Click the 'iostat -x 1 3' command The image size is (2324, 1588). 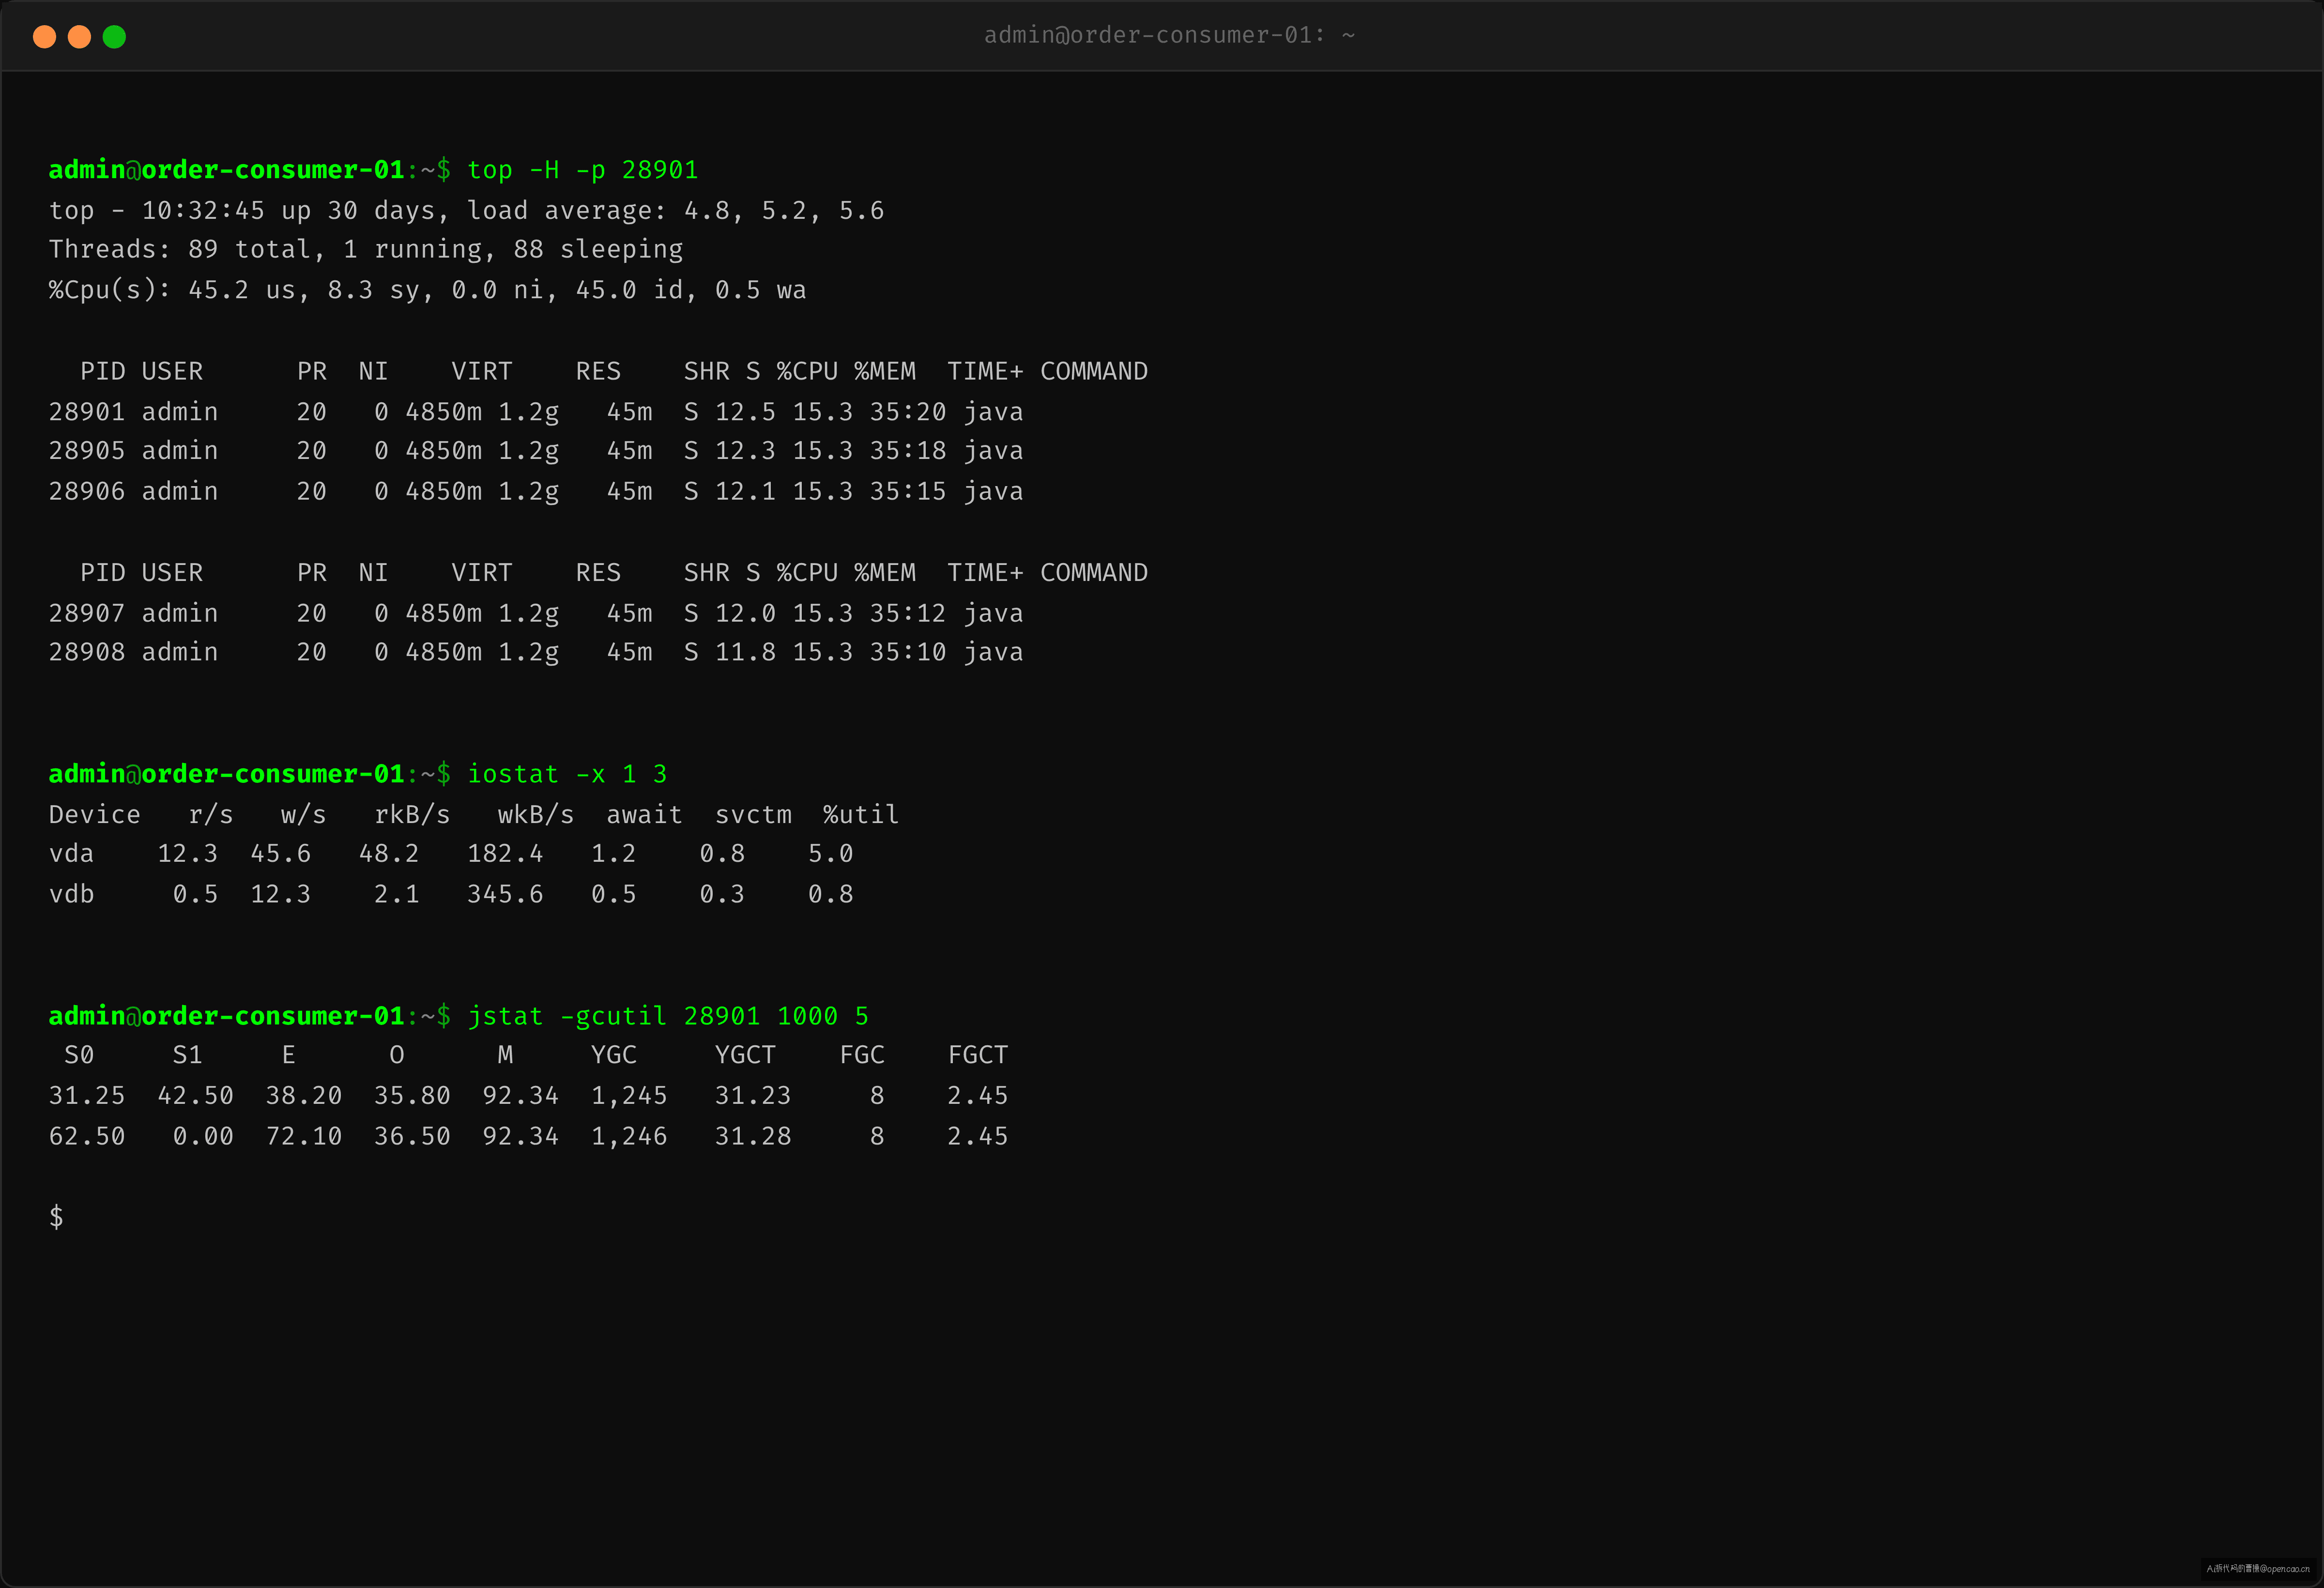(567, 774)
